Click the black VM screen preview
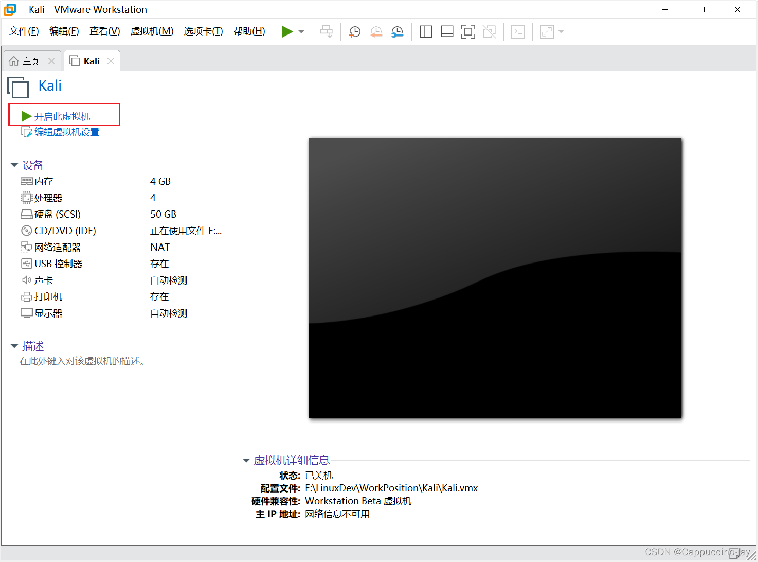This screenshot has height=562, width=758. 495,278
